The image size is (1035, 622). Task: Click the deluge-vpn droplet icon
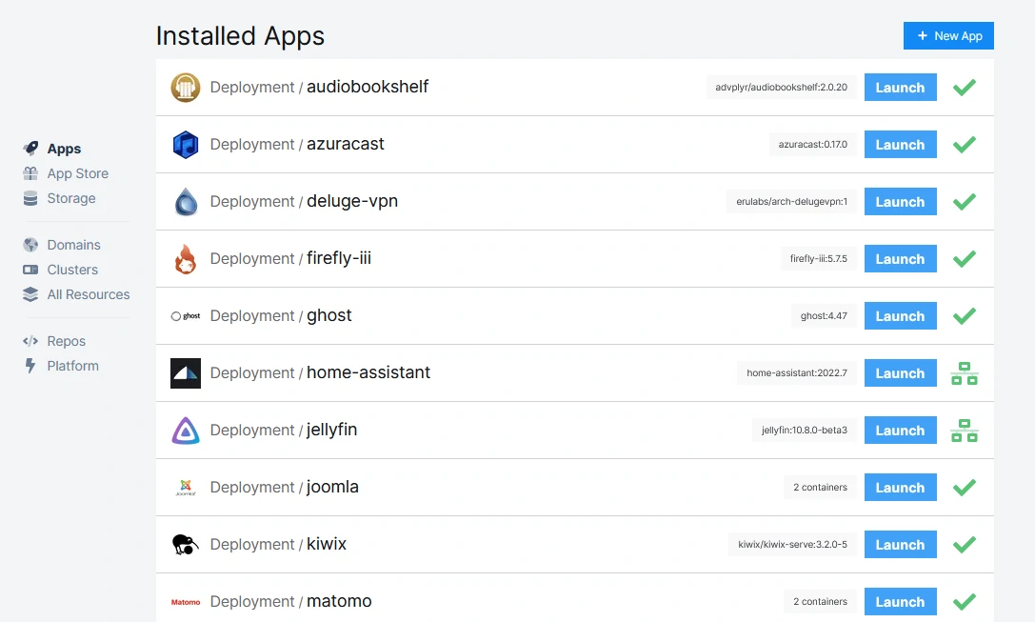[186, 201]
